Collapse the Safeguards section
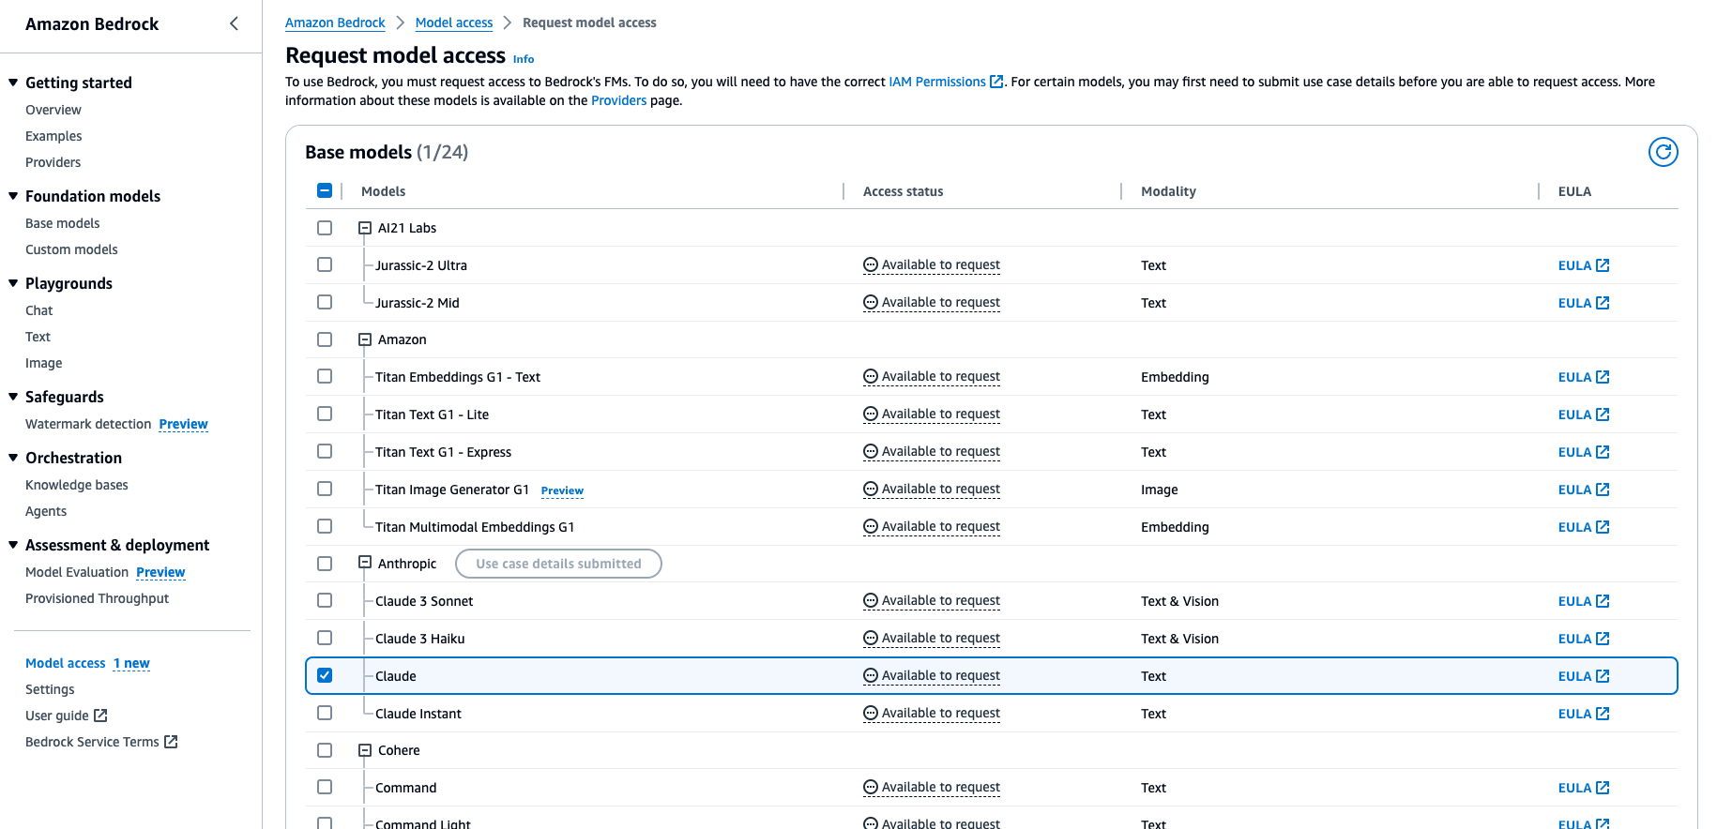Viewport: 1717px width, 829px height. 13,397
